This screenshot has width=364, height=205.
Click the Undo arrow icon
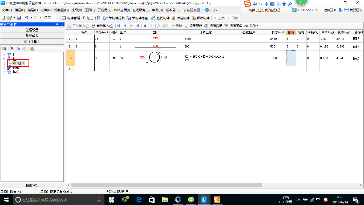click(x=27, y=18)
